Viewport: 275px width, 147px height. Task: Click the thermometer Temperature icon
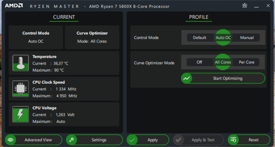(x=21, y=63)
